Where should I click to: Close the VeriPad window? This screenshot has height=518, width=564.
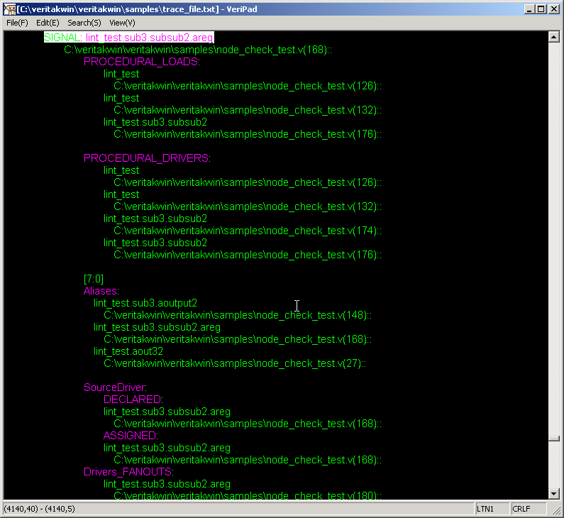pyautogui.click(x=554, y=9)
